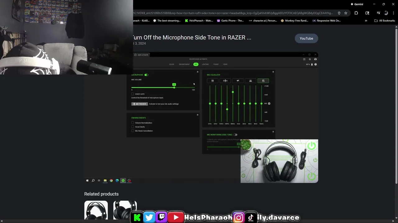Open the search icon in video taskbar
Image resolution: width=398 pixels, height=223 pixels.
click(x=93, y=181)
